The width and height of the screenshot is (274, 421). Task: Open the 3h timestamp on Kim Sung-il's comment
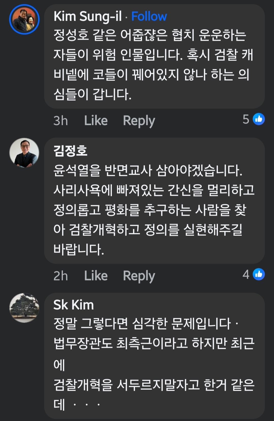click(61, 120)
